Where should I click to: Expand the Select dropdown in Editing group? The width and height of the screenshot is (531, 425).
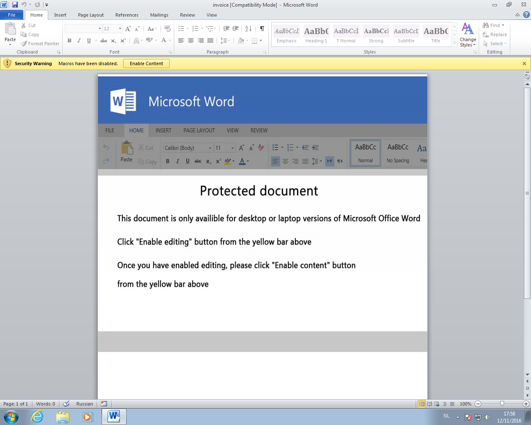tap(495, 44)
